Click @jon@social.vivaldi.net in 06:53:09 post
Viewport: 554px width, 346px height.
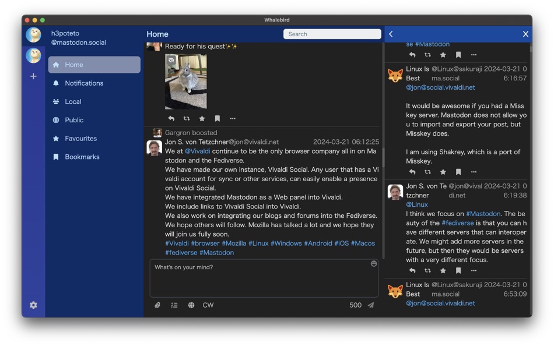(440, 303)
